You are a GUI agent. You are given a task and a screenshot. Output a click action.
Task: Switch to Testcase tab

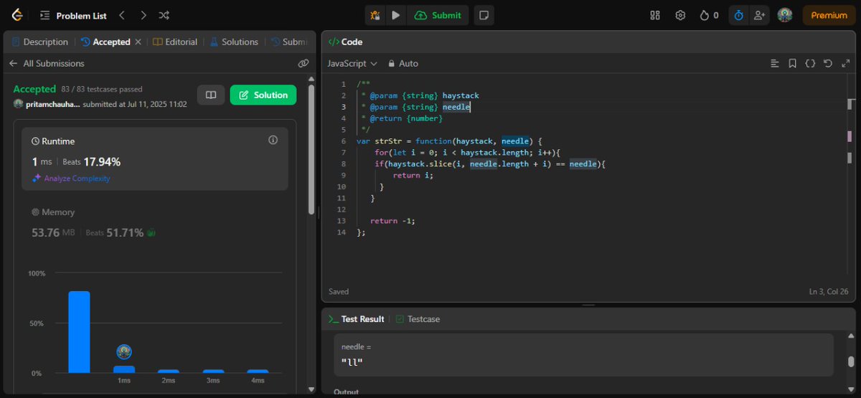[x=418, y=318]
